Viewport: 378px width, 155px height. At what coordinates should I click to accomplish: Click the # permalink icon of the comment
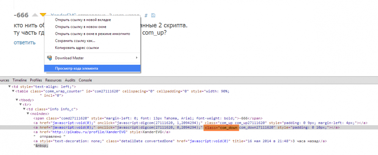pyautogui.click(x=146, y=15)
